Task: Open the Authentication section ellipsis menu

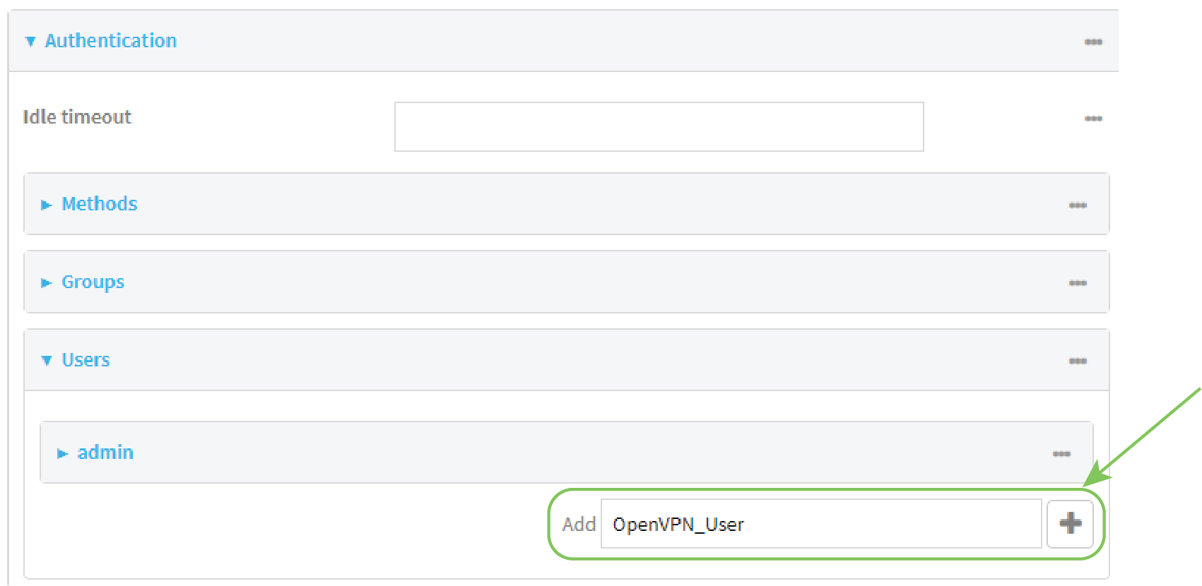Action: click(1093, 42)
